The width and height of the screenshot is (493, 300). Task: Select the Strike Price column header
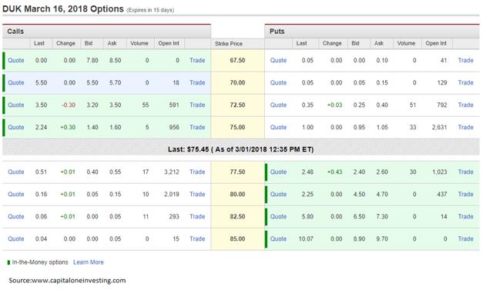tap(229, 44)
